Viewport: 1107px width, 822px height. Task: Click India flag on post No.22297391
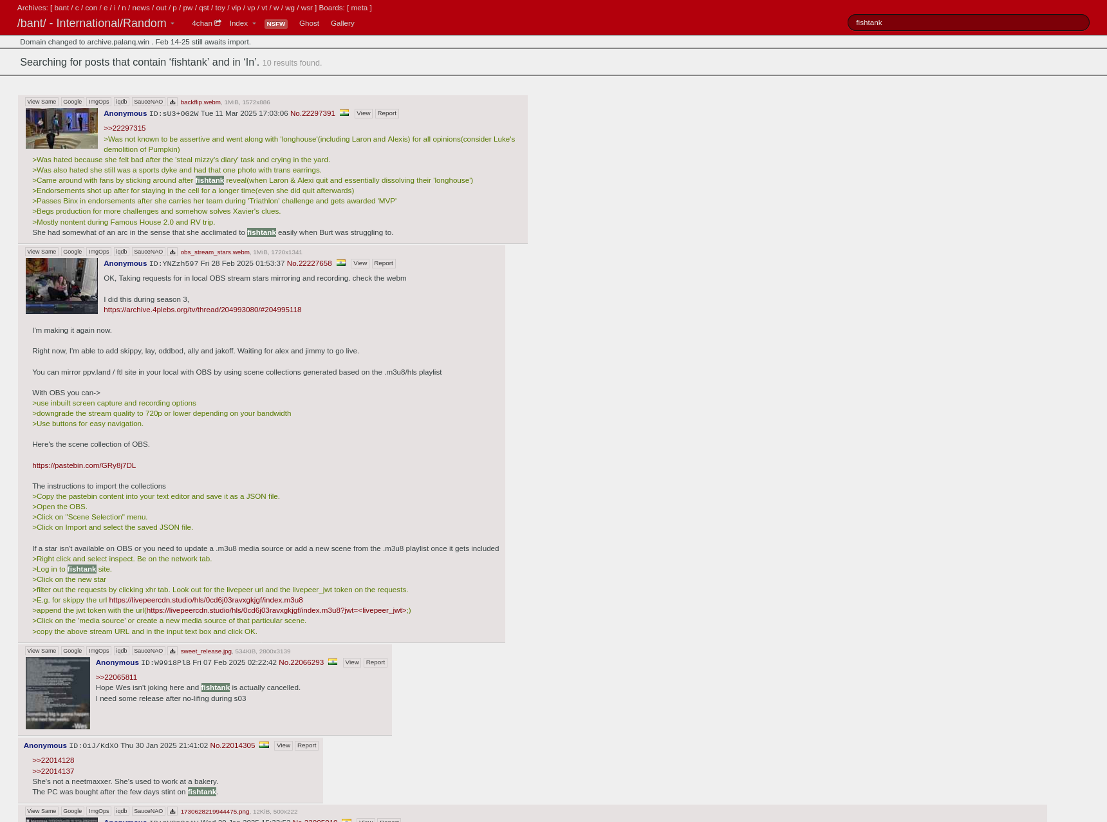click(344, 113)
